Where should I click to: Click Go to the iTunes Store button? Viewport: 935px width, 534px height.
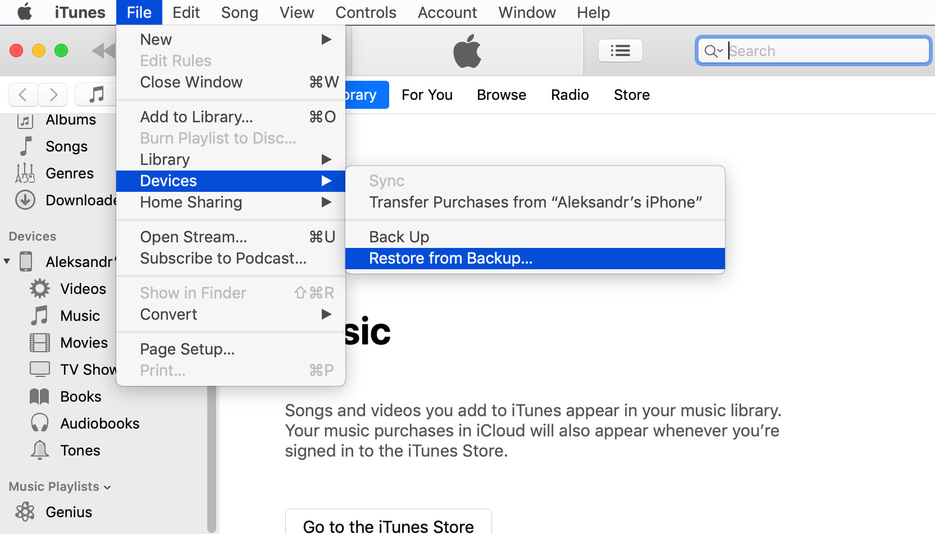coord(389,523)
